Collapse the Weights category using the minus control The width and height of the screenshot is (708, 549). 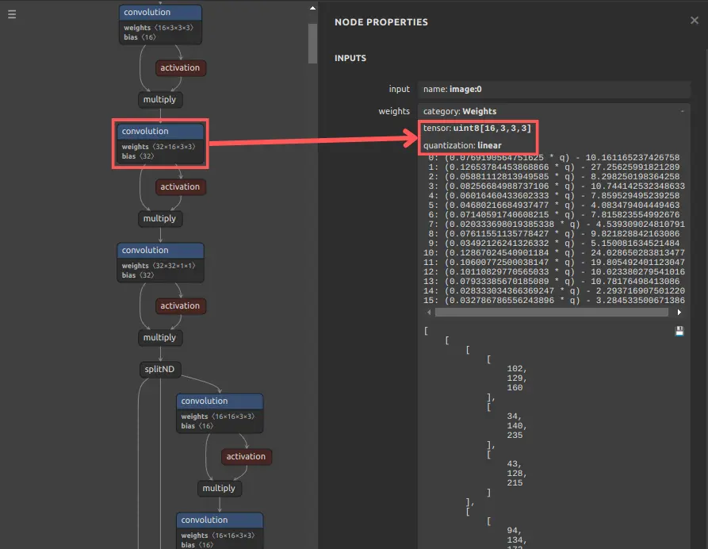click(683, 110)
